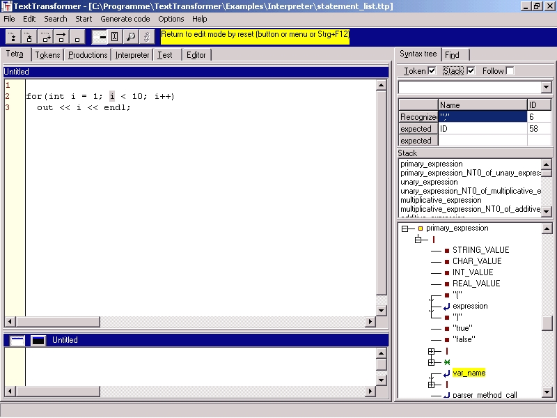Click the syntax tree scroll down arrow
557x418 pixels.
(x=547, y=392)
